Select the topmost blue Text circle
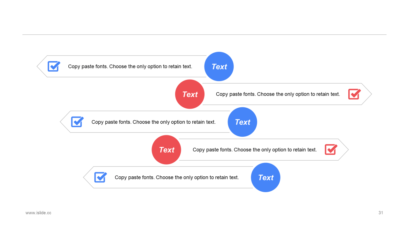The height and width of the screenshot is (230, 409). (219, 66)
